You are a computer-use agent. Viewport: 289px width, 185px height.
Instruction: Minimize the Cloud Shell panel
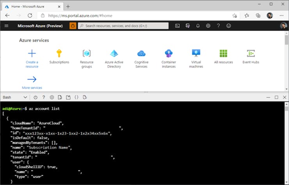268,97
